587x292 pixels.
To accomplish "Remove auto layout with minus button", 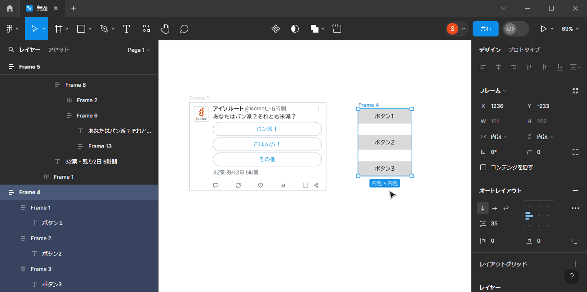I will [x=575, y=191].
